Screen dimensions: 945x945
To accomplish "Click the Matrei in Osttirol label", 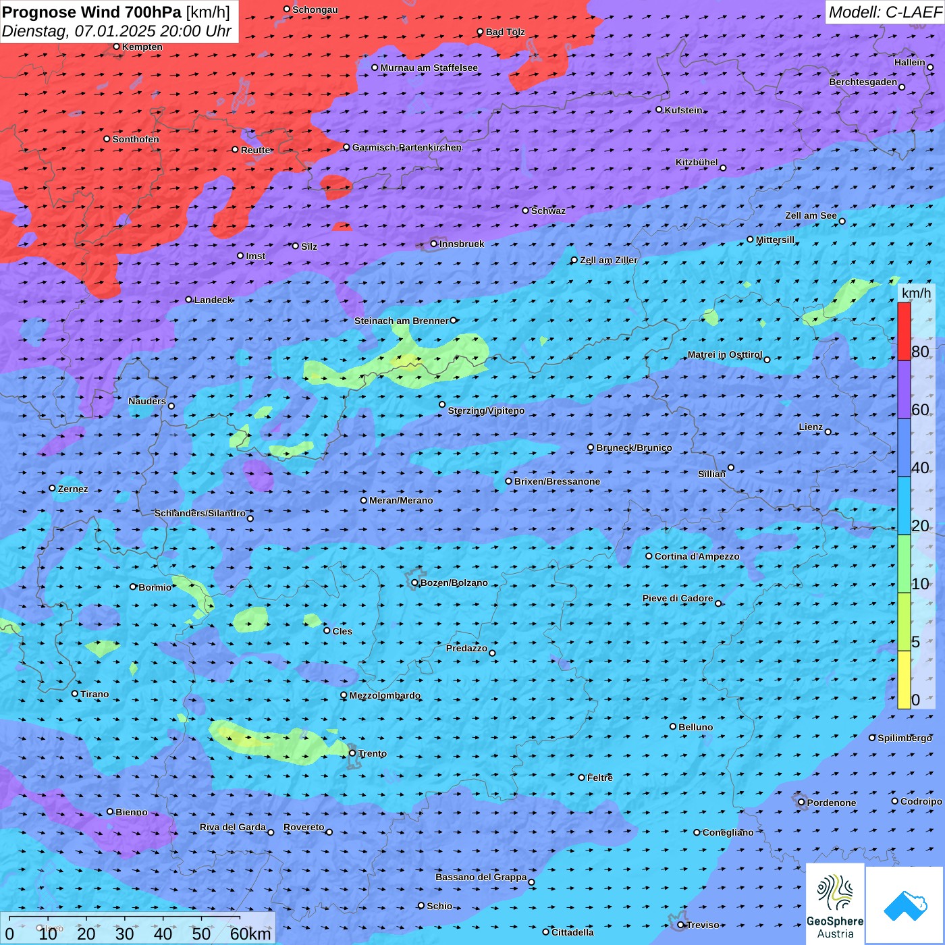I will (724, 354).
